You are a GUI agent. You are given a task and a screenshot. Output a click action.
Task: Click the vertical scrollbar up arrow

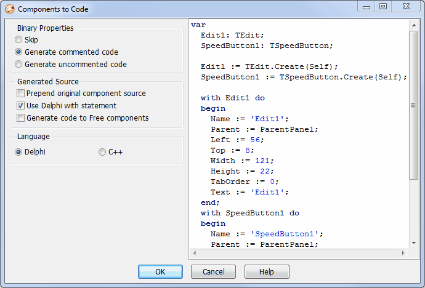tap(414, 25)
